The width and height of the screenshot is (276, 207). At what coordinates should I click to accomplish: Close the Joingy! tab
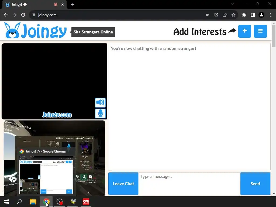click(63, 5)
